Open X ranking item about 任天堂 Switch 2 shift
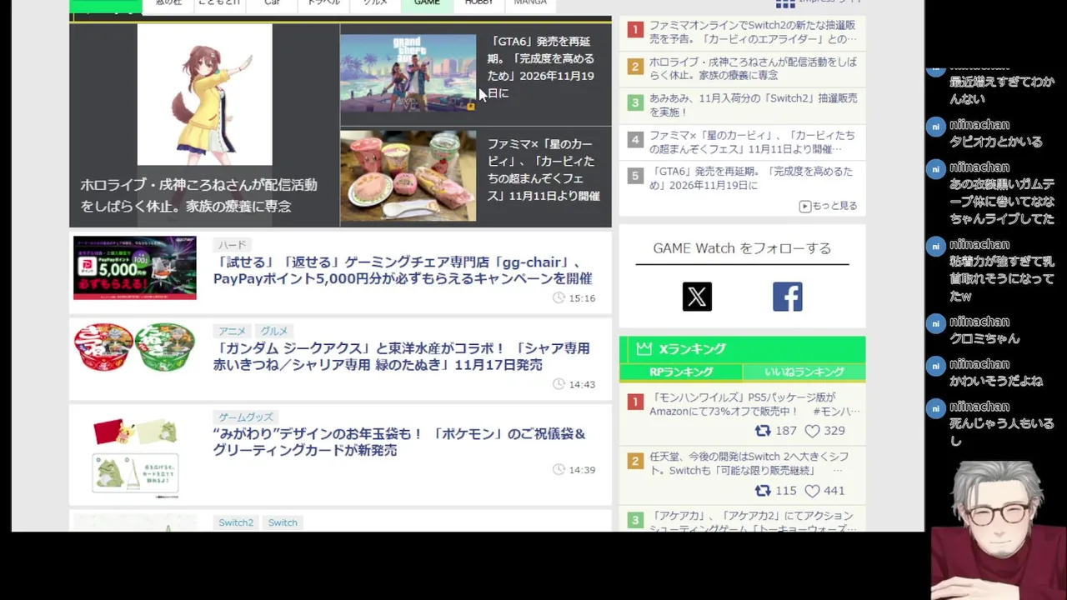 (749, 464)
